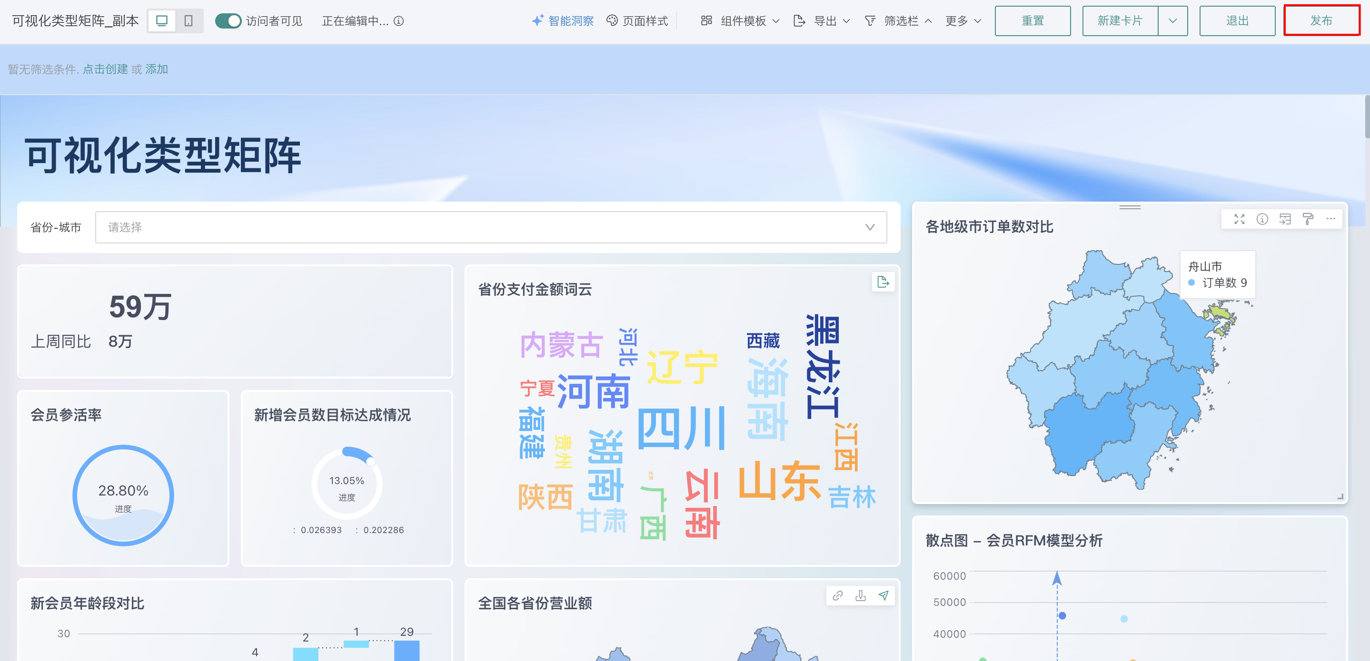This screenshot has width=1370, height=661.
Task: Click the info icon on the city orders card
Action: 1262,219
